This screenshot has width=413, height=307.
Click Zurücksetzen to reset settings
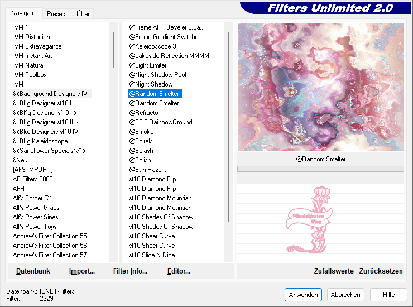[381, 271]
